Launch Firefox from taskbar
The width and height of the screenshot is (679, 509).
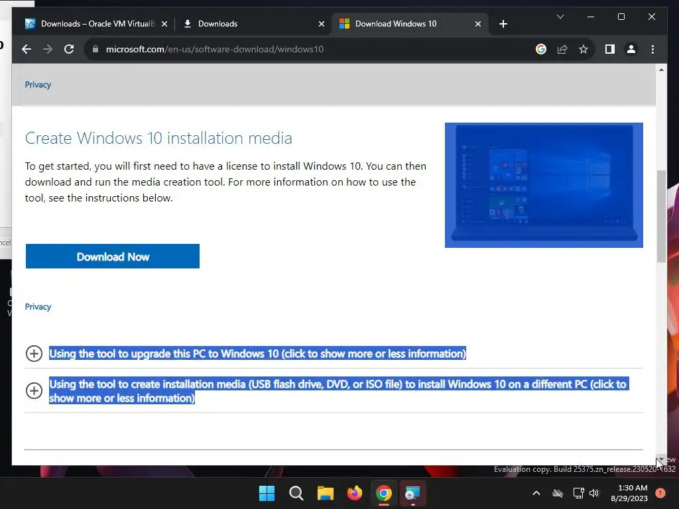(355, 493)
